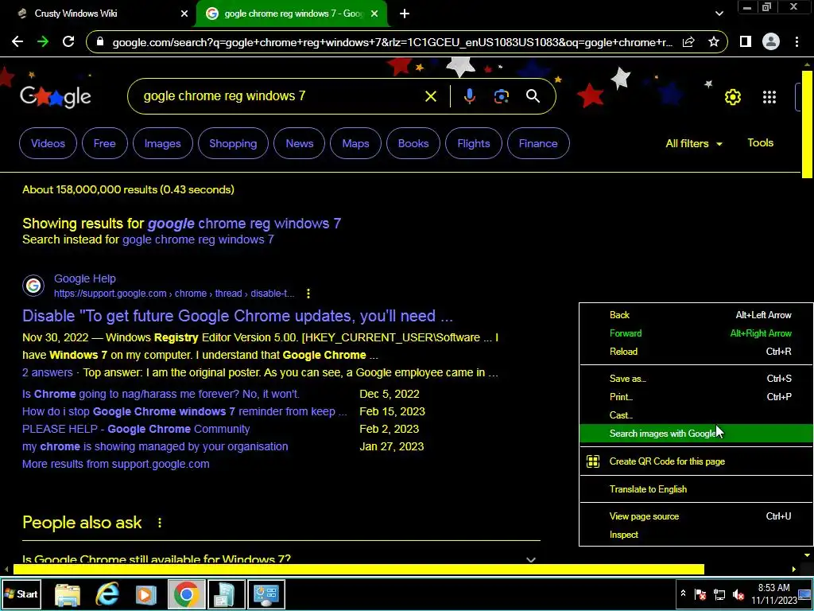Go back using the browser back arrow
814x611 pixels.
(x=17, y=41)
